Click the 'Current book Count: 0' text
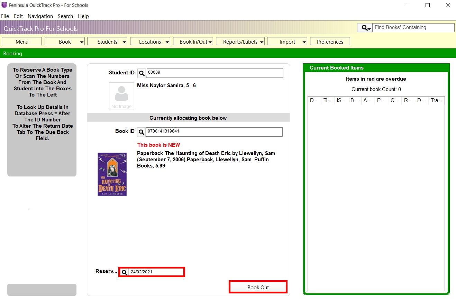The image size is (456, 300). tap(376, 89)
